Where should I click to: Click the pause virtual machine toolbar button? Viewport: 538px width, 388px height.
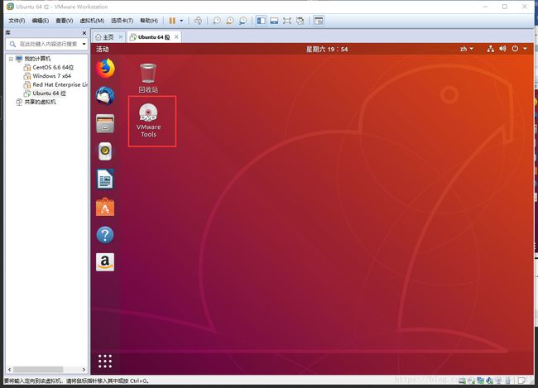pyautogui.click(x=172, y=21)
